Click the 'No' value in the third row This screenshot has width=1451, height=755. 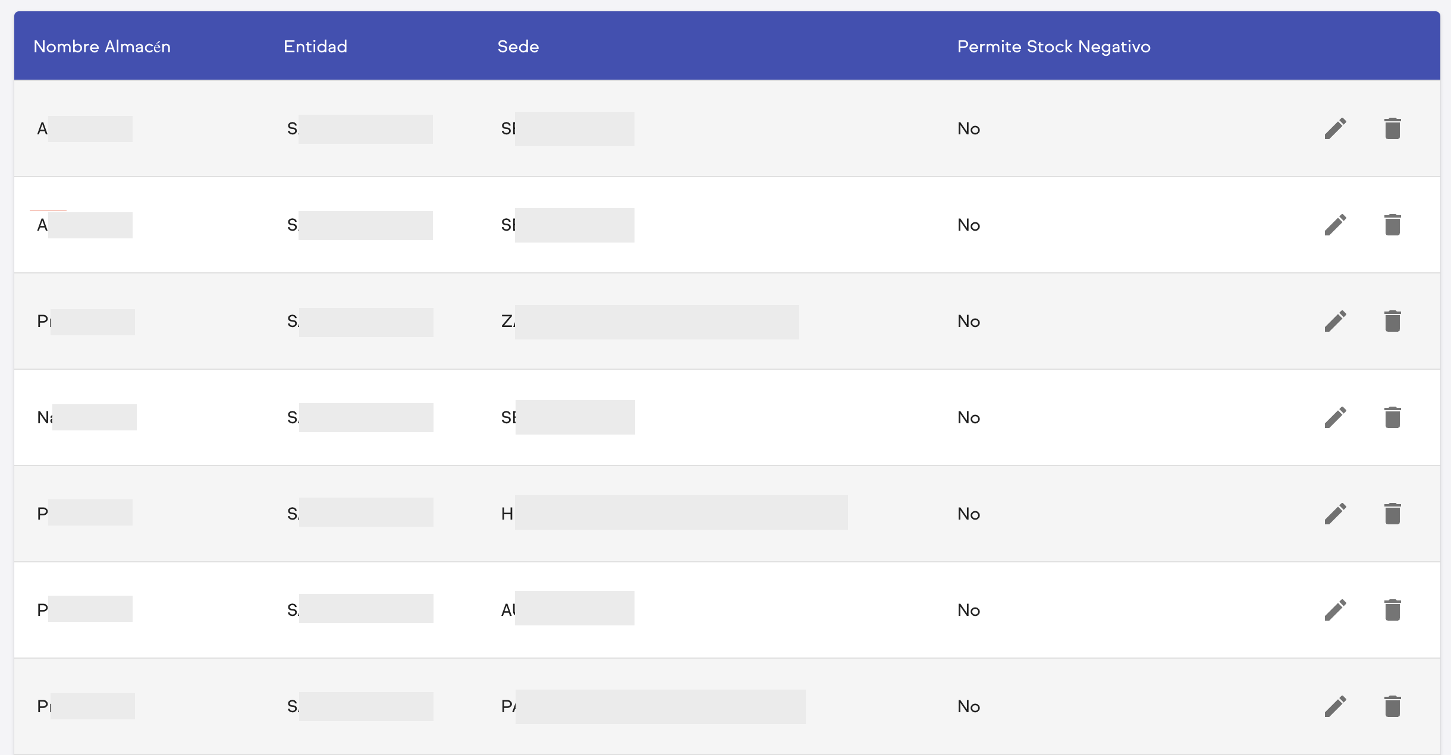point(968,321)
